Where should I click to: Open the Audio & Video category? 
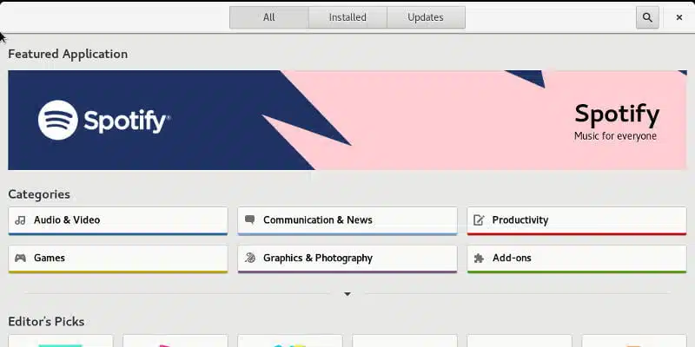118,220
